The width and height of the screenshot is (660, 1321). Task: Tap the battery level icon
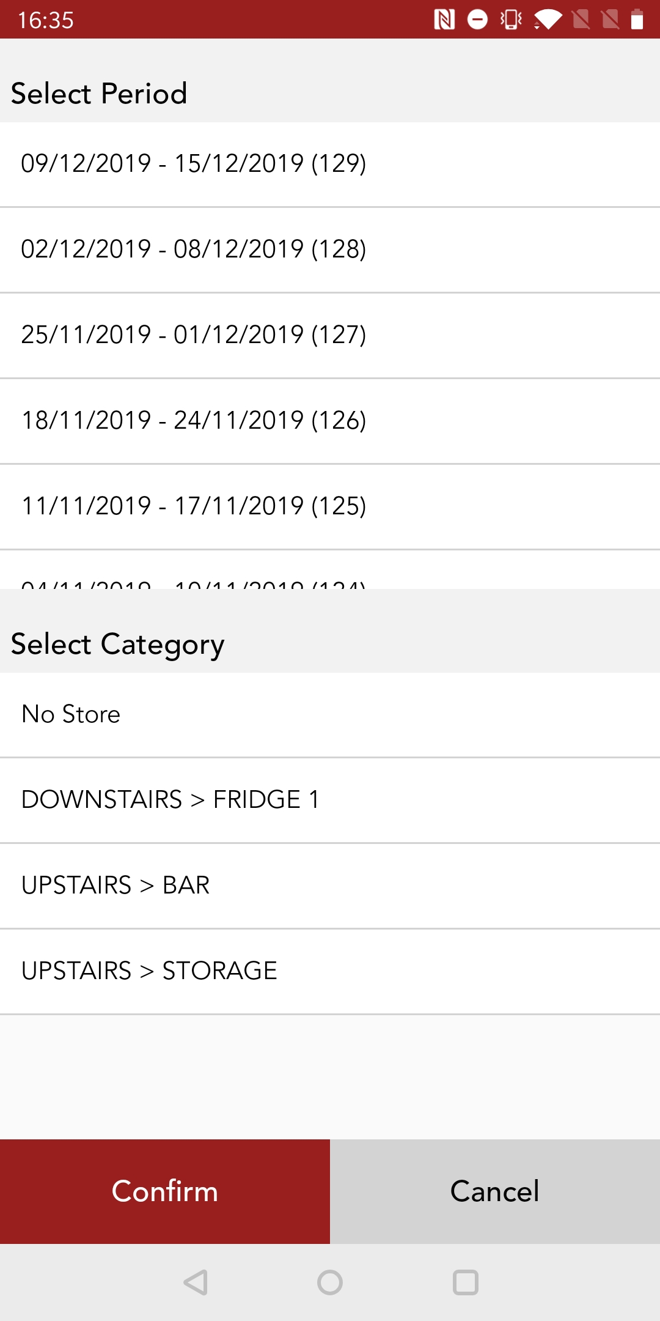click(637, 20)
